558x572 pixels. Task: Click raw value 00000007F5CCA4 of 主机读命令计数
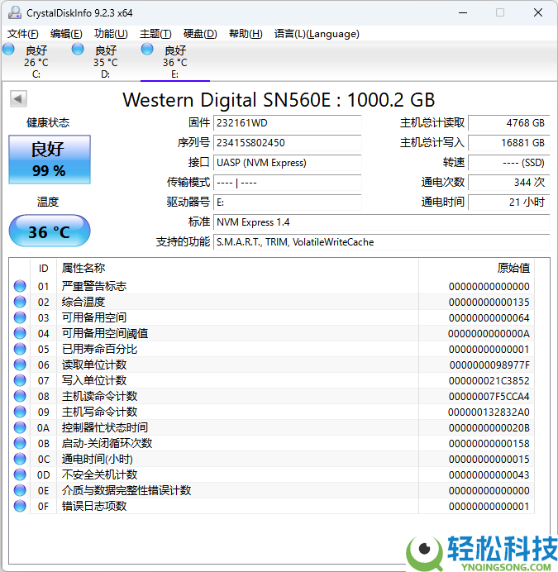489,396
